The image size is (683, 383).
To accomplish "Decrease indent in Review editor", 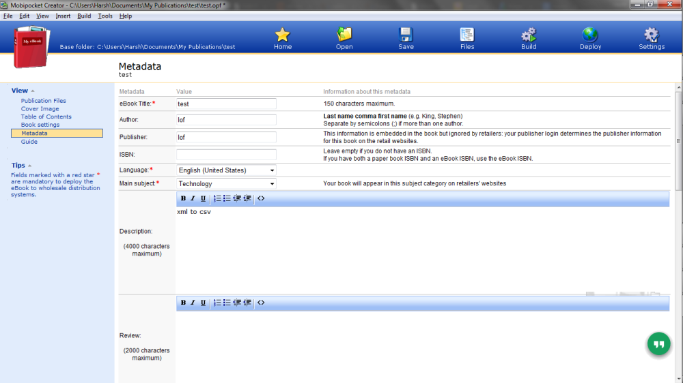I will (237, 303).
